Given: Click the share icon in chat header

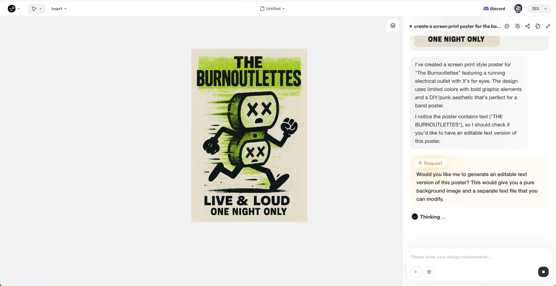Looking at the screenshot, I should 527,26.
